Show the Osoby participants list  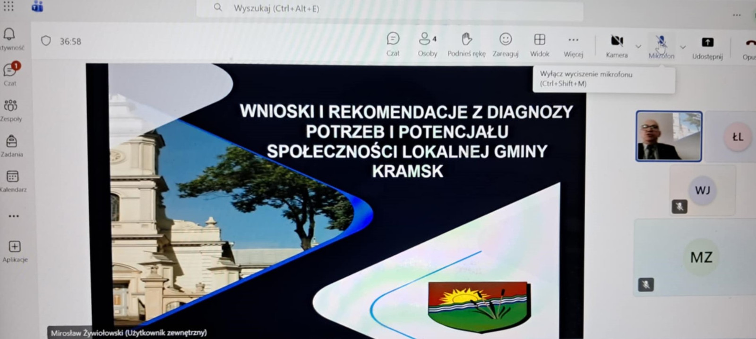point(427,44)
